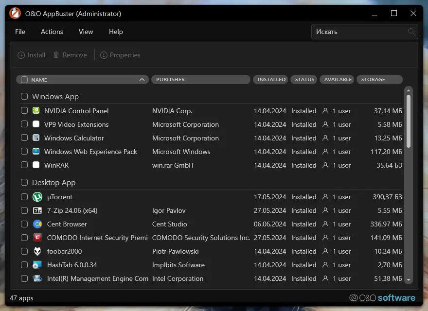Open the View menu
The height and width of the screenshot is (311, 428).
click(86, 32)
